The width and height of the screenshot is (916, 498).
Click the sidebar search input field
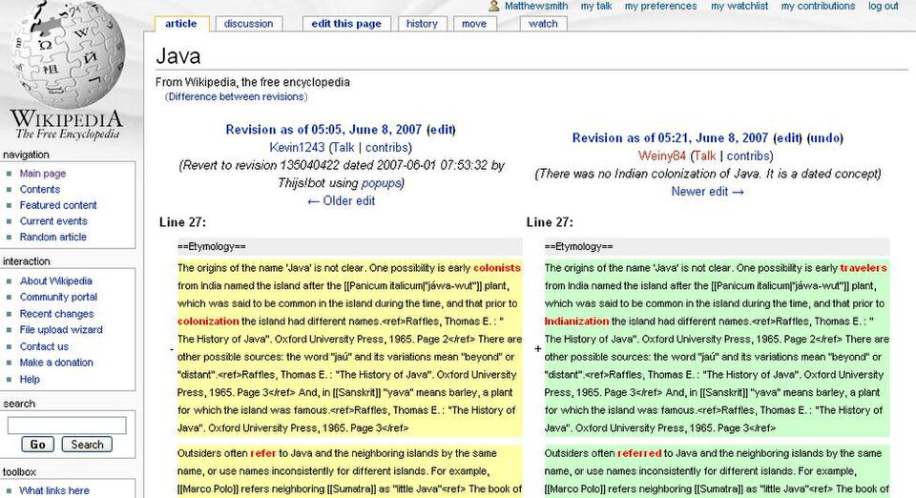(x=67, y=425)
